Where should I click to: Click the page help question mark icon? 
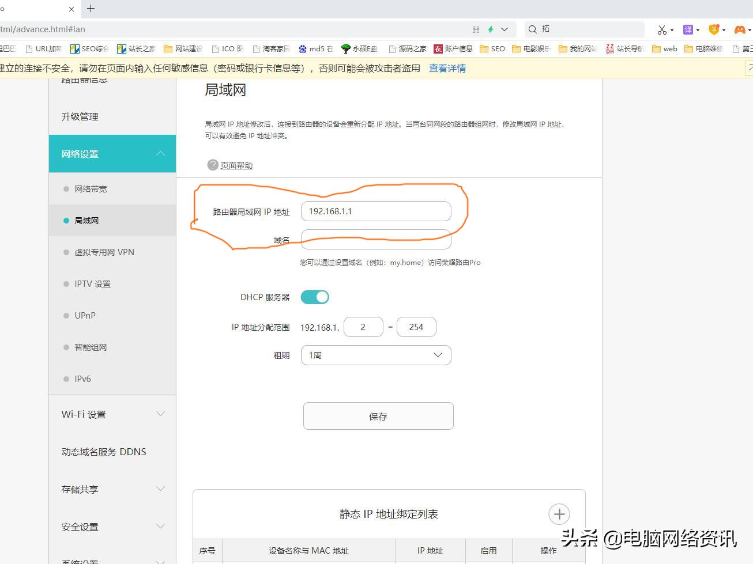213,165
